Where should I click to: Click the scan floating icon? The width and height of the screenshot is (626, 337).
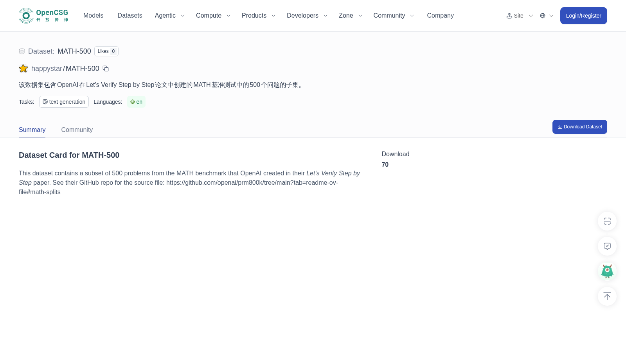607,221
